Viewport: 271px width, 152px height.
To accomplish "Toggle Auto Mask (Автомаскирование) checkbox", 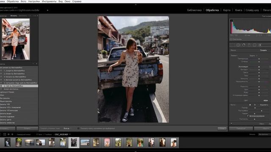I will pos(248,116).
